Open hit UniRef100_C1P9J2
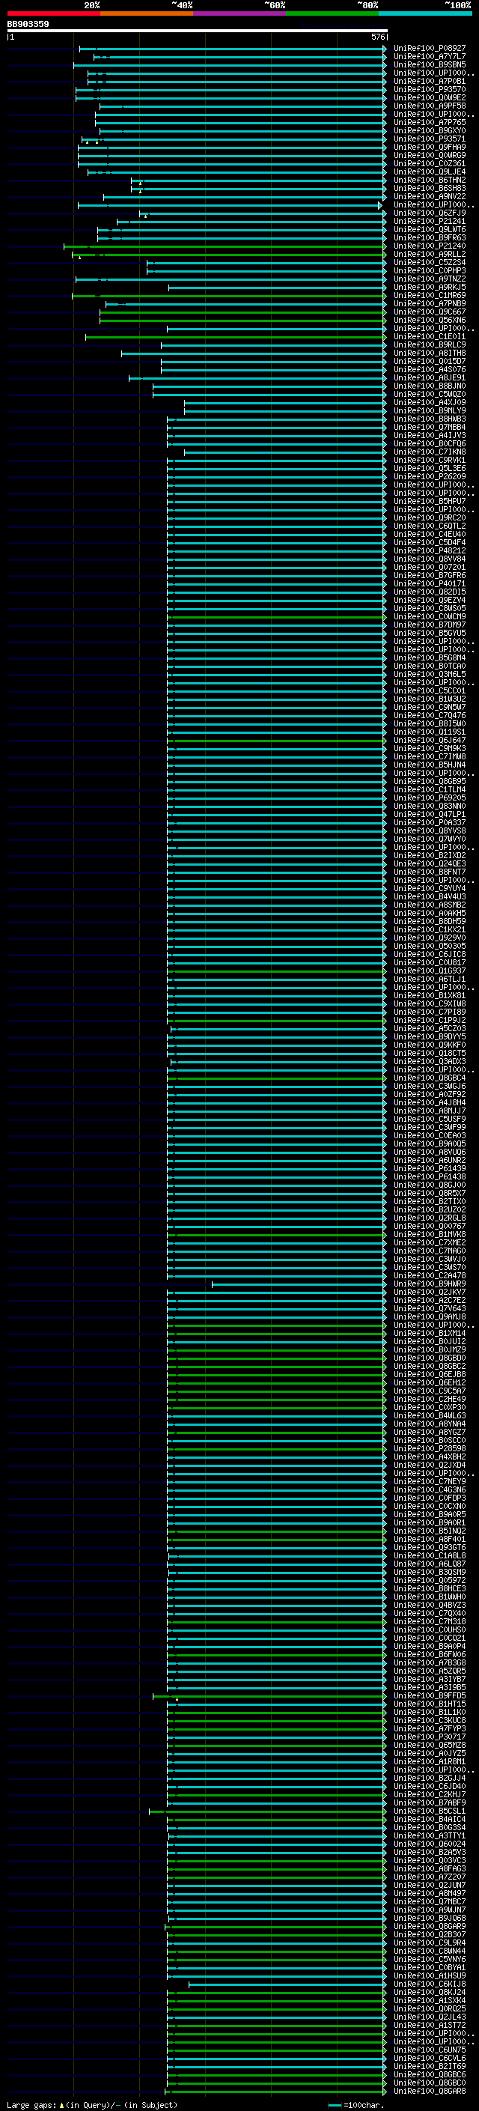The width and height of the screenshot is (479, 2111). coord(430,1020)
